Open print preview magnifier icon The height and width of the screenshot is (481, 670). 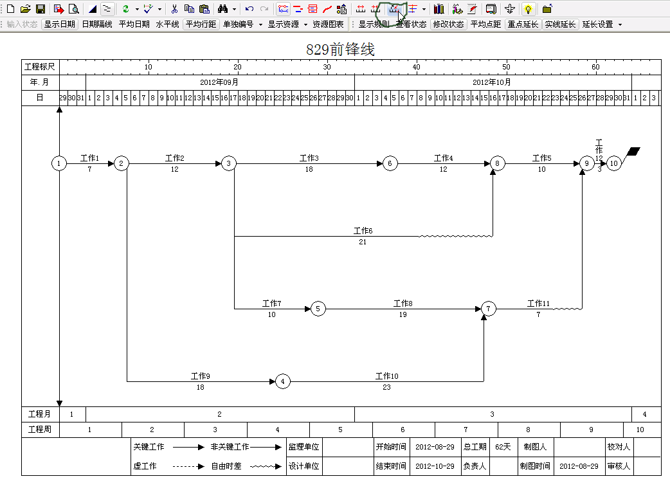74,8
